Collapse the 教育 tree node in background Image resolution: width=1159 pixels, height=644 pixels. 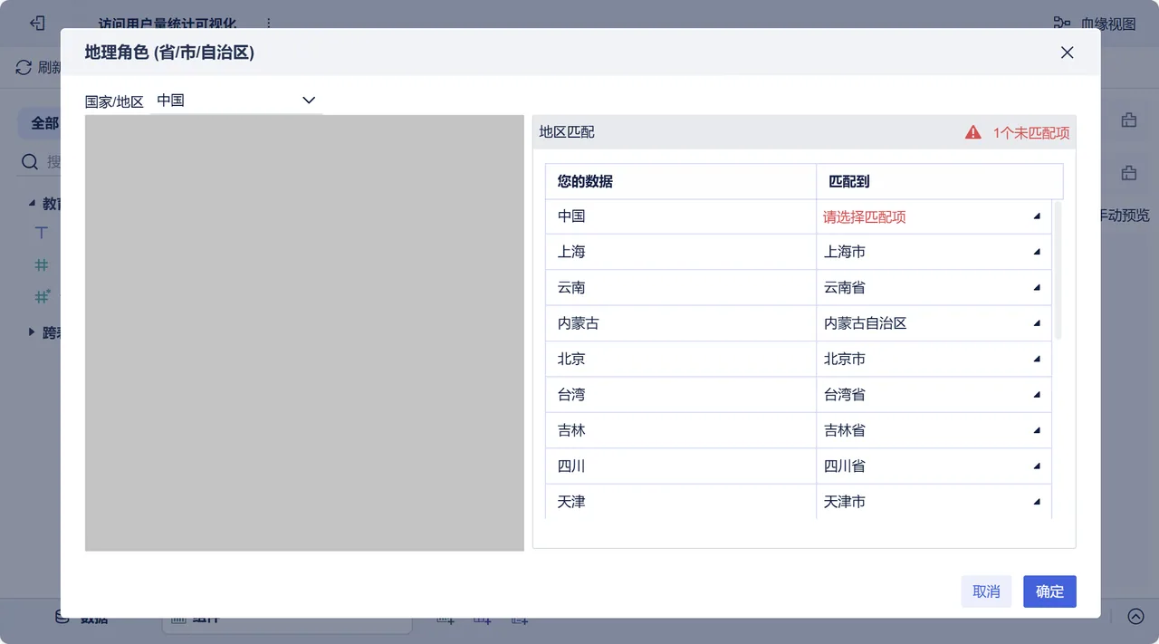coord(32,204)
